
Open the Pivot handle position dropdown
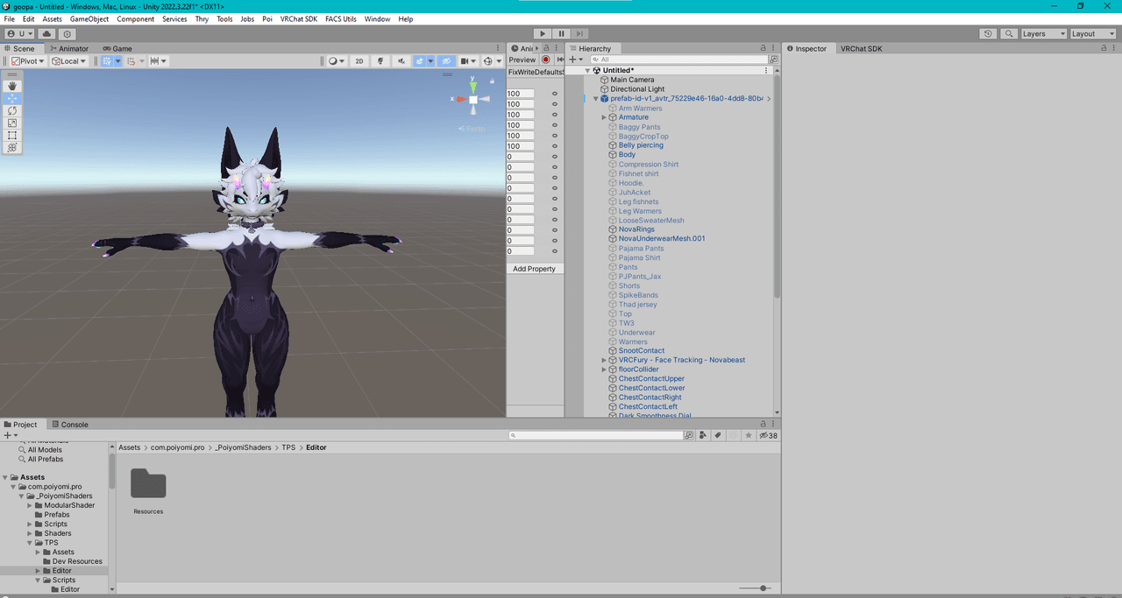(29, 61)
